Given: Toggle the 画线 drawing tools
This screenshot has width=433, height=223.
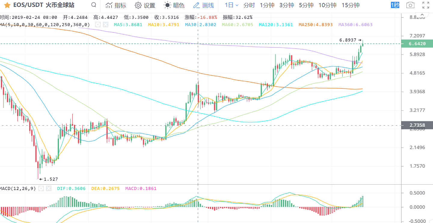Looking at the screenshot, I should (204, 5).
